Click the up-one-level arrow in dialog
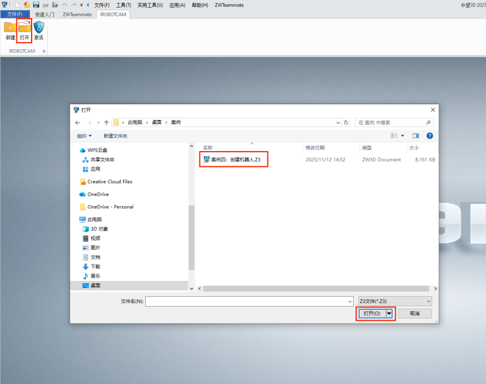Viewport: 486px width, 384px height. coord(106,123)
